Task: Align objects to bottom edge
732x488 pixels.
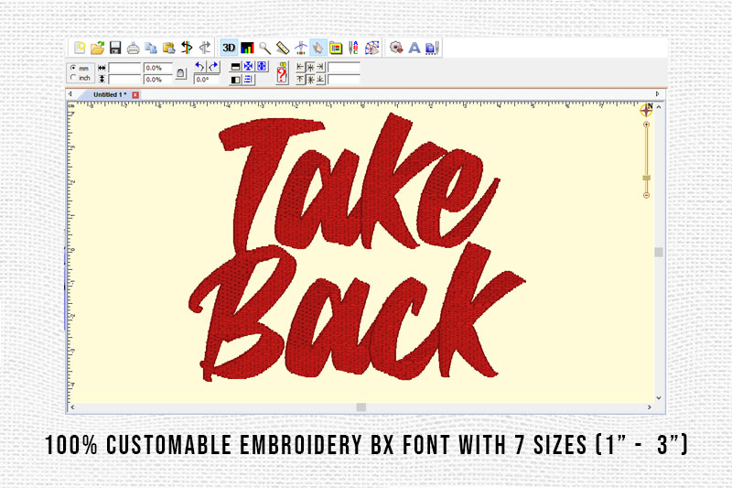Action: pyautogui.click(x=320, y=80)
